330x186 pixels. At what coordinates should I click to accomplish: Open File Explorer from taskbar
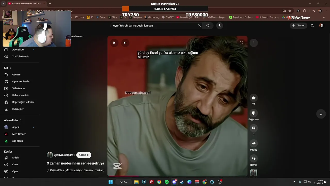136,182
